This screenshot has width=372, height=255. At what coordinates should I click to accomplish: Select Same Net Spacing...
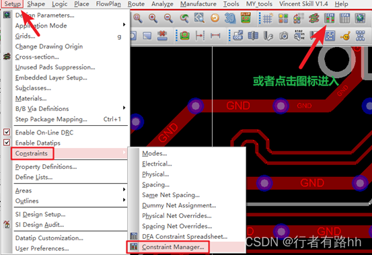coord(171,195)
